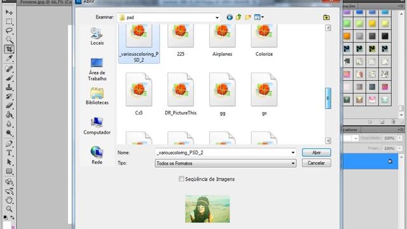Select the Airplanes file
The image size is (407, 229).
223,41
